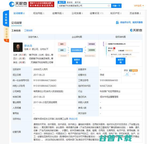Image resolution: width=147 pixels, height=144 pixels.
Task: Select the 司法风险 navigation tab
Action: [38, 13]
